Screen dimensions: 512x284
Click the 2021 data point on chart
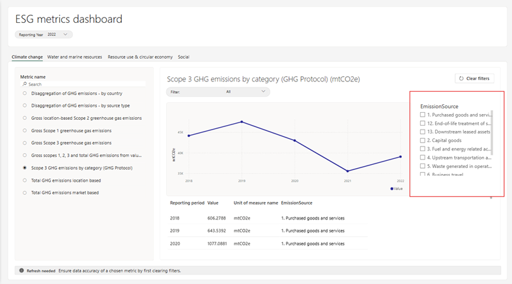coord(348,171)
